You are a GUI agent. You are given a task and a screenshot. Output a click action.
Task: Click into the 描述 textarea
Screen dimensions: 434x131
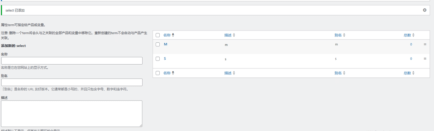(x=72, y=114)
